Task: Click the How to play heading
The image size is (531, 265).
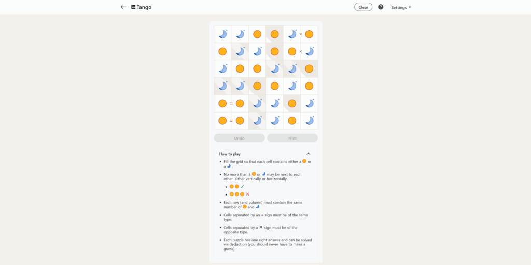Action: point(230,154)
